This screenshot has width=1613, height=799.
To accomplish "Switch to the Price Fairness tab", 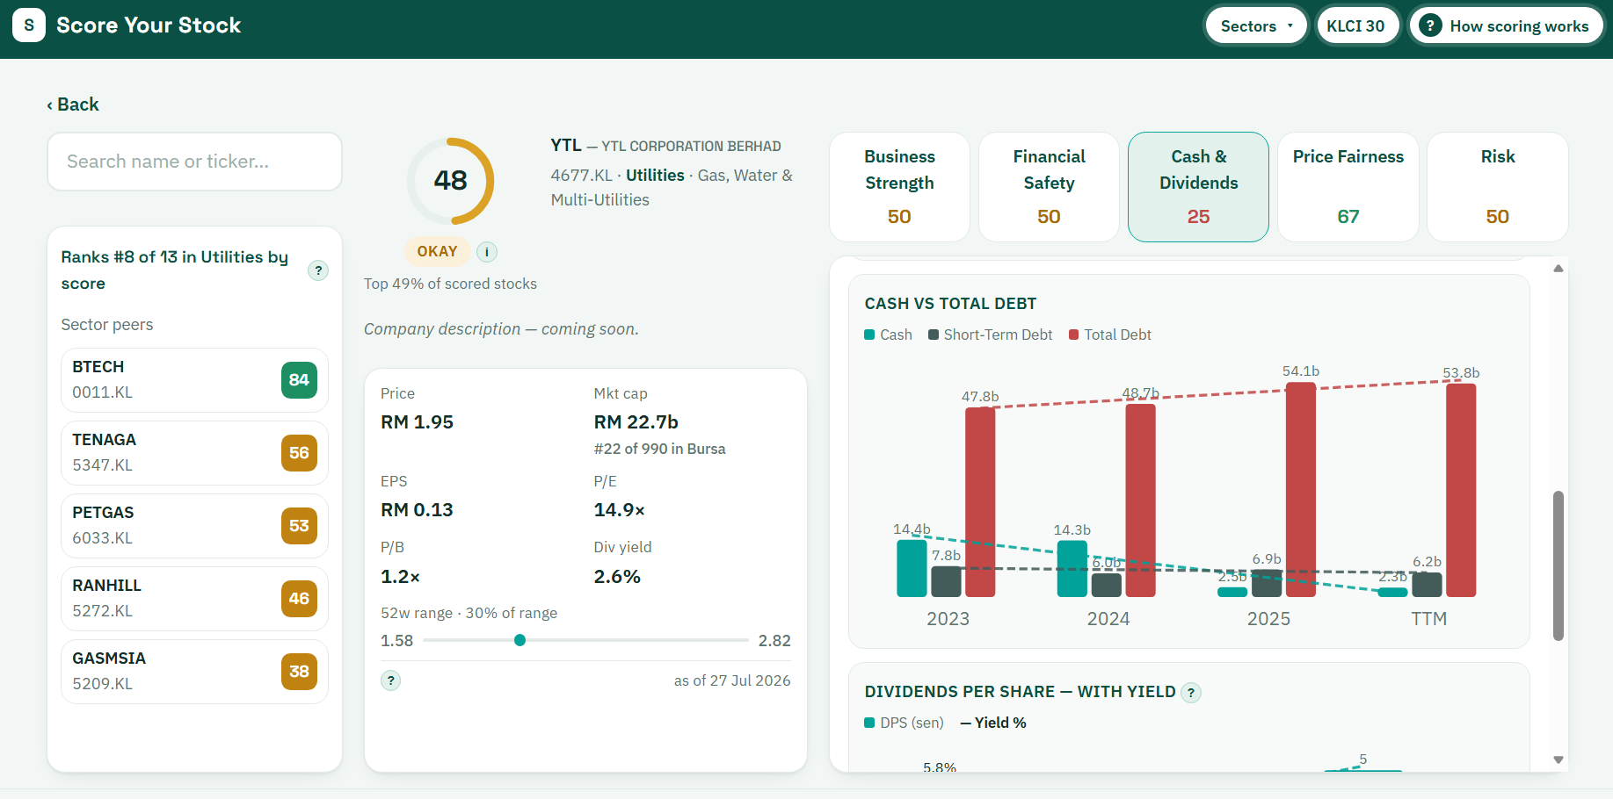I will tap(1348, 187).
